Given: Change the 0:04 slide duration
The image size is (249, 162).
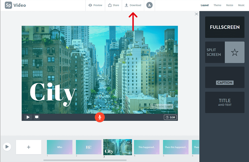Looking at the screenshot, I should point(170,117).
